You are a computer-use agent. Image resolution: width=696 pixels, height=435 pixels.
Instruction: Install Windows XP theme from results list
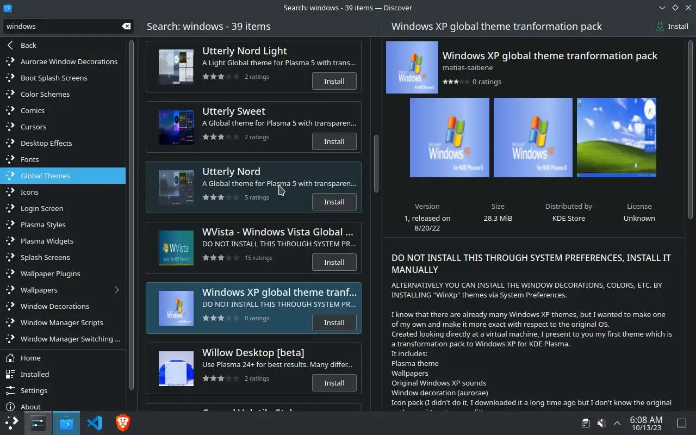click(x=334, y=322)
